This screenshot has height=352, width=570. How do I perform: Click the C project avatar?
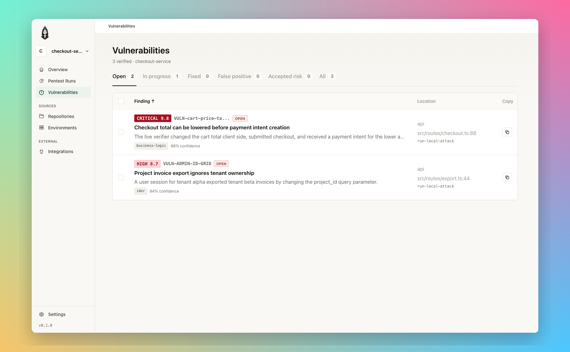pyautogui.click(x=41, y=51)
